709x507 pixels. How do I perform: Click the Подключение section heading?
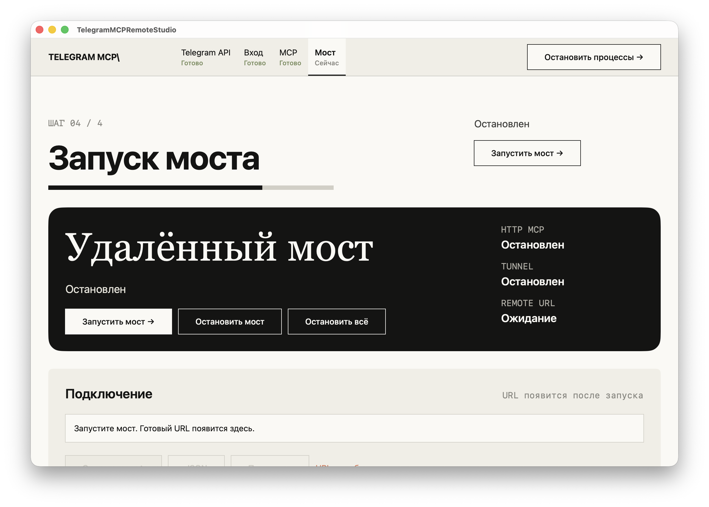(x=109, y=394)
